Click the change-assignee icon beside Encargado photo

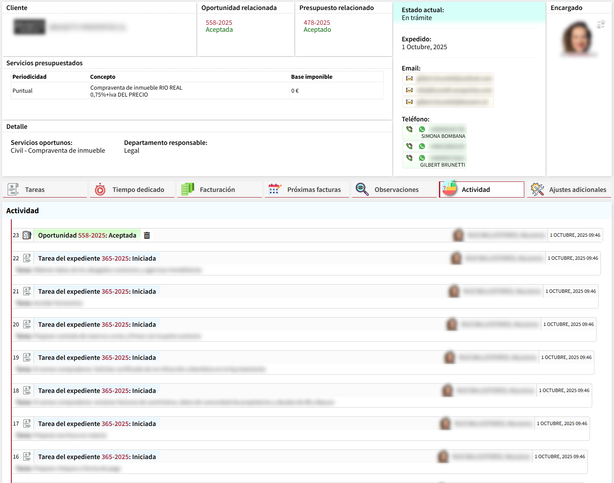[601, 25]
